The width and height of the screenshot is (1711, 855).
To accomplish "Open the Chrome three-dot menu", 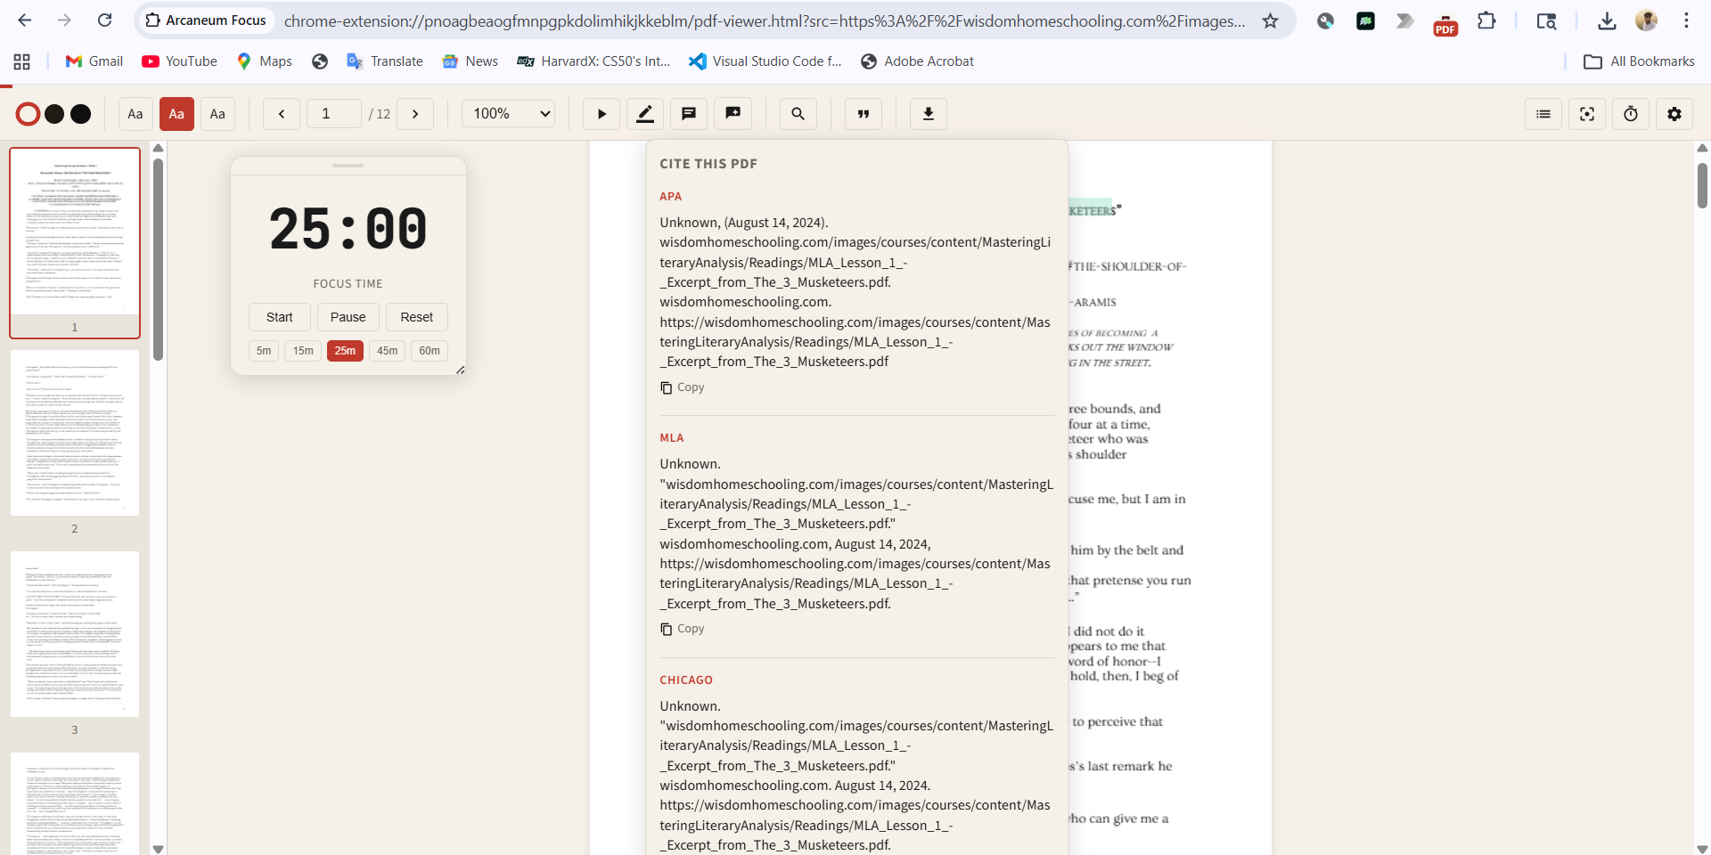I will (1686, 20).
